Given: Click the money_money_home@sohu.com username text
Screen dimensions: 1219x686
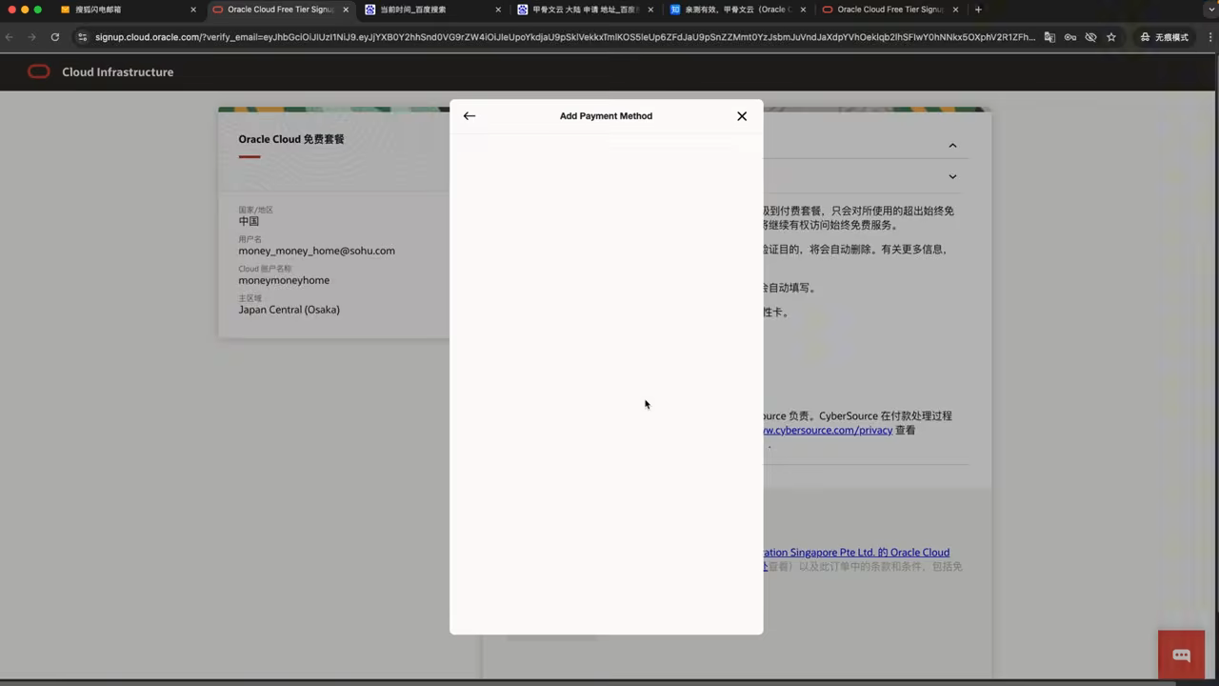Looking at the screenshot, I should (316, 251).
